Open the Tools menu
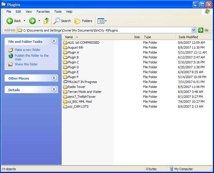Viewport: 214px width, 173px height. (x=58, y=12)
